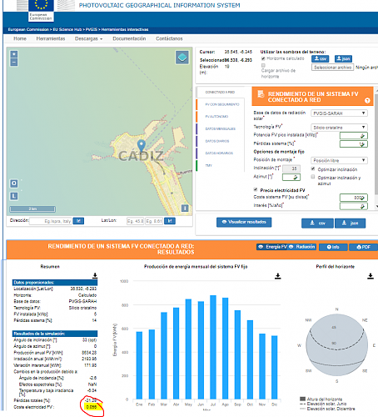Viewport: 378px width, 417px height.
Task: Open the map layers switcher icon
Action: click(x=182, y=58)
